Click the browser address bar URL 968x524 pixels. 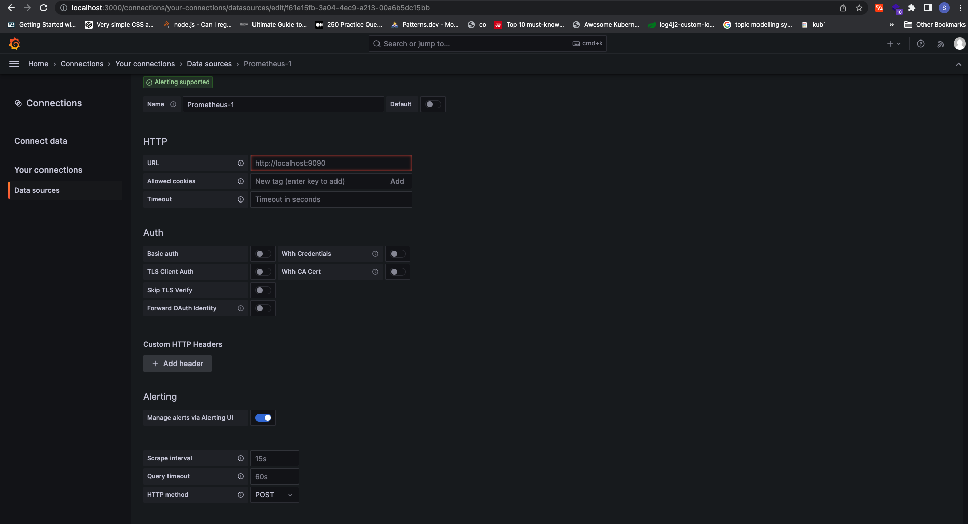[x=250, y=8]
